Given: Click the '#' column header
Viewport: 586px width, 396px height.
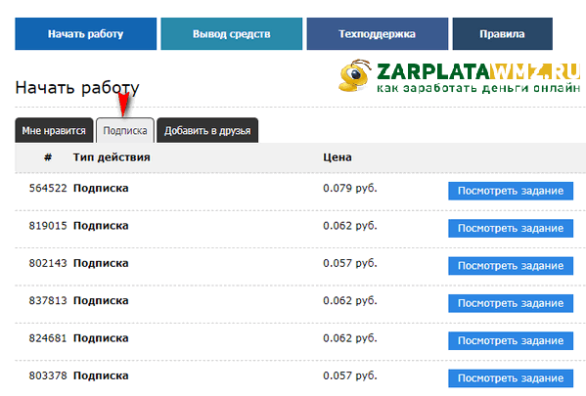Looking at the screenshot, I should coord(48,157).
